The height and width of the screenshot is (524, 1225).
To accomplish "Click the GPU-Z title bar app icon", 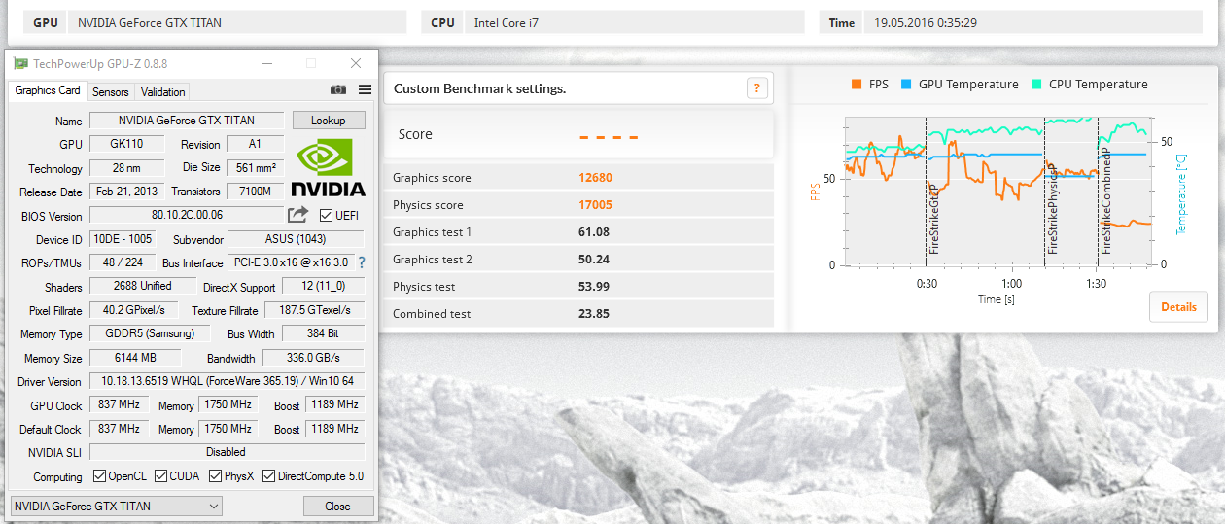I will [x=20, y=64].
